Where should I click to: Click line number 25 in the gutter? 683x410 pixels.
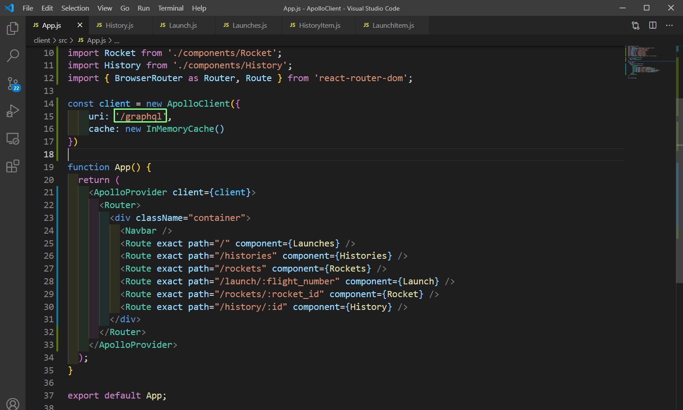pos(48,243)
